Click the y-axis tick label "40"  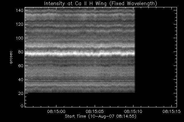tap(21, 80)
